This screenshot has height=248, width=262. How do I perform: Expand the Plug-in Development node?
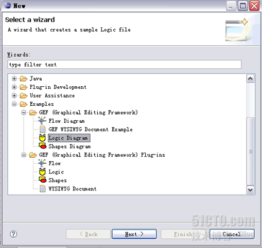[14, 87]
